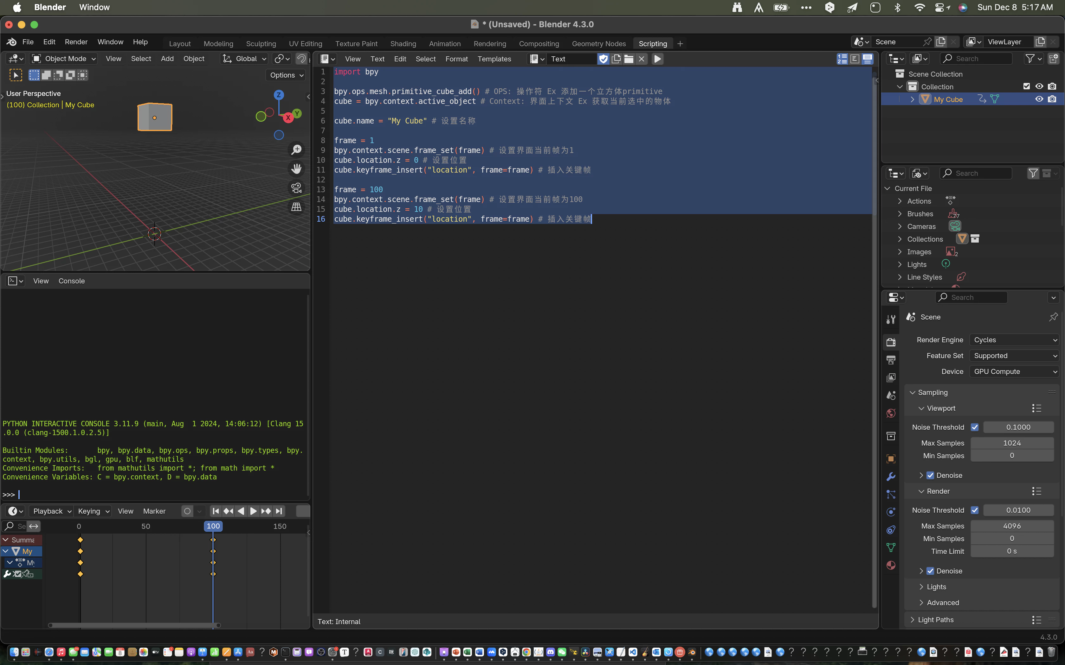Exclude Collection from view layer checkbox
This screenshot has height=665, width=1065.
tap(1026, 87)
